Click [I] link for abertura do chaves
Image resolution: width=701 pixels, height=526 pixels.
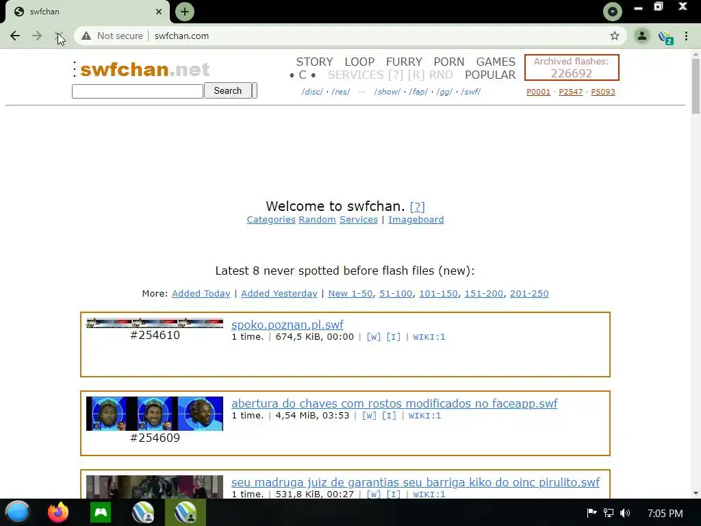(x=389, y=416)
